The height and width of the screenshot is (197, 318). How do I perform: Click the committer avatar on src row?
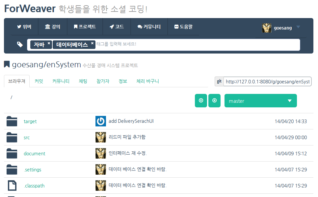(101, 137)
